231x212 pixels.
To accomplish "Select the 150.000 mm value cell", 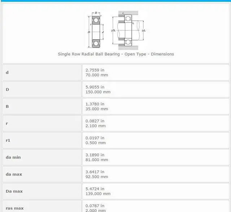I will [x=156, y=89].
